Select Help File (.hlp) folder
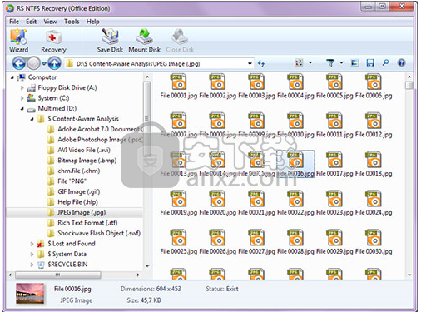Viewport: 421px width, 312px height. pos(72,202)
